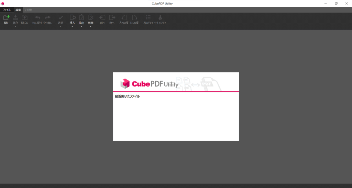Click the 開く (Open) folder icon
Screen dimensions: 352x188
pos(6,18)
